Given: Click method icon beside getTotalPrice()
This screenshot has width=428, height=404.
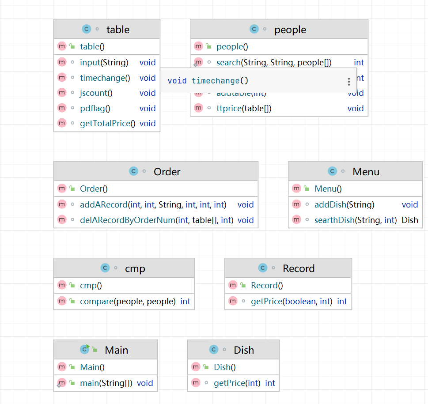Looking at the screenshot, I should (62, 123).
